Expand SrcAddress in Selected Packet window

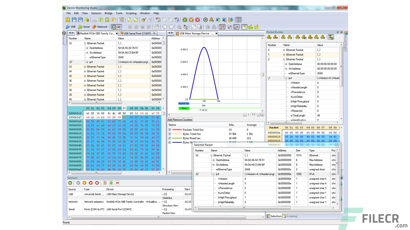(214, 165)
